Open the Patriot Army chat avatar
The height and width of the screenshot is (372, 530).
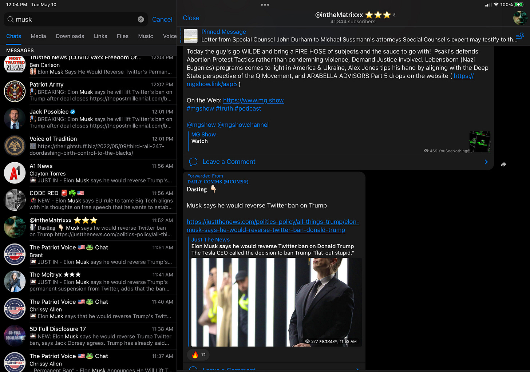[x=15, y=91]
